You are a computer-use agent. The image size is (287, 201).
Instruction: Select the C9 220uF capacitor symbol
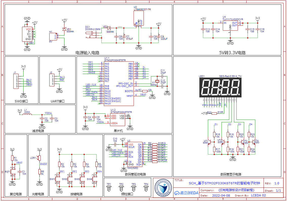click(x=159, y=36)
